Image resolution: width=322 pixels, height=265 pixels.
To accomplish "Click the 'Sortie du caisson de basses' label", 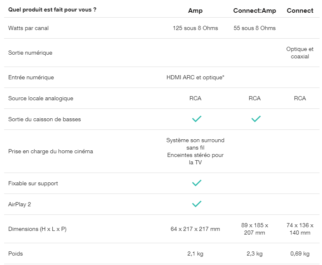I will coord(44,119).
